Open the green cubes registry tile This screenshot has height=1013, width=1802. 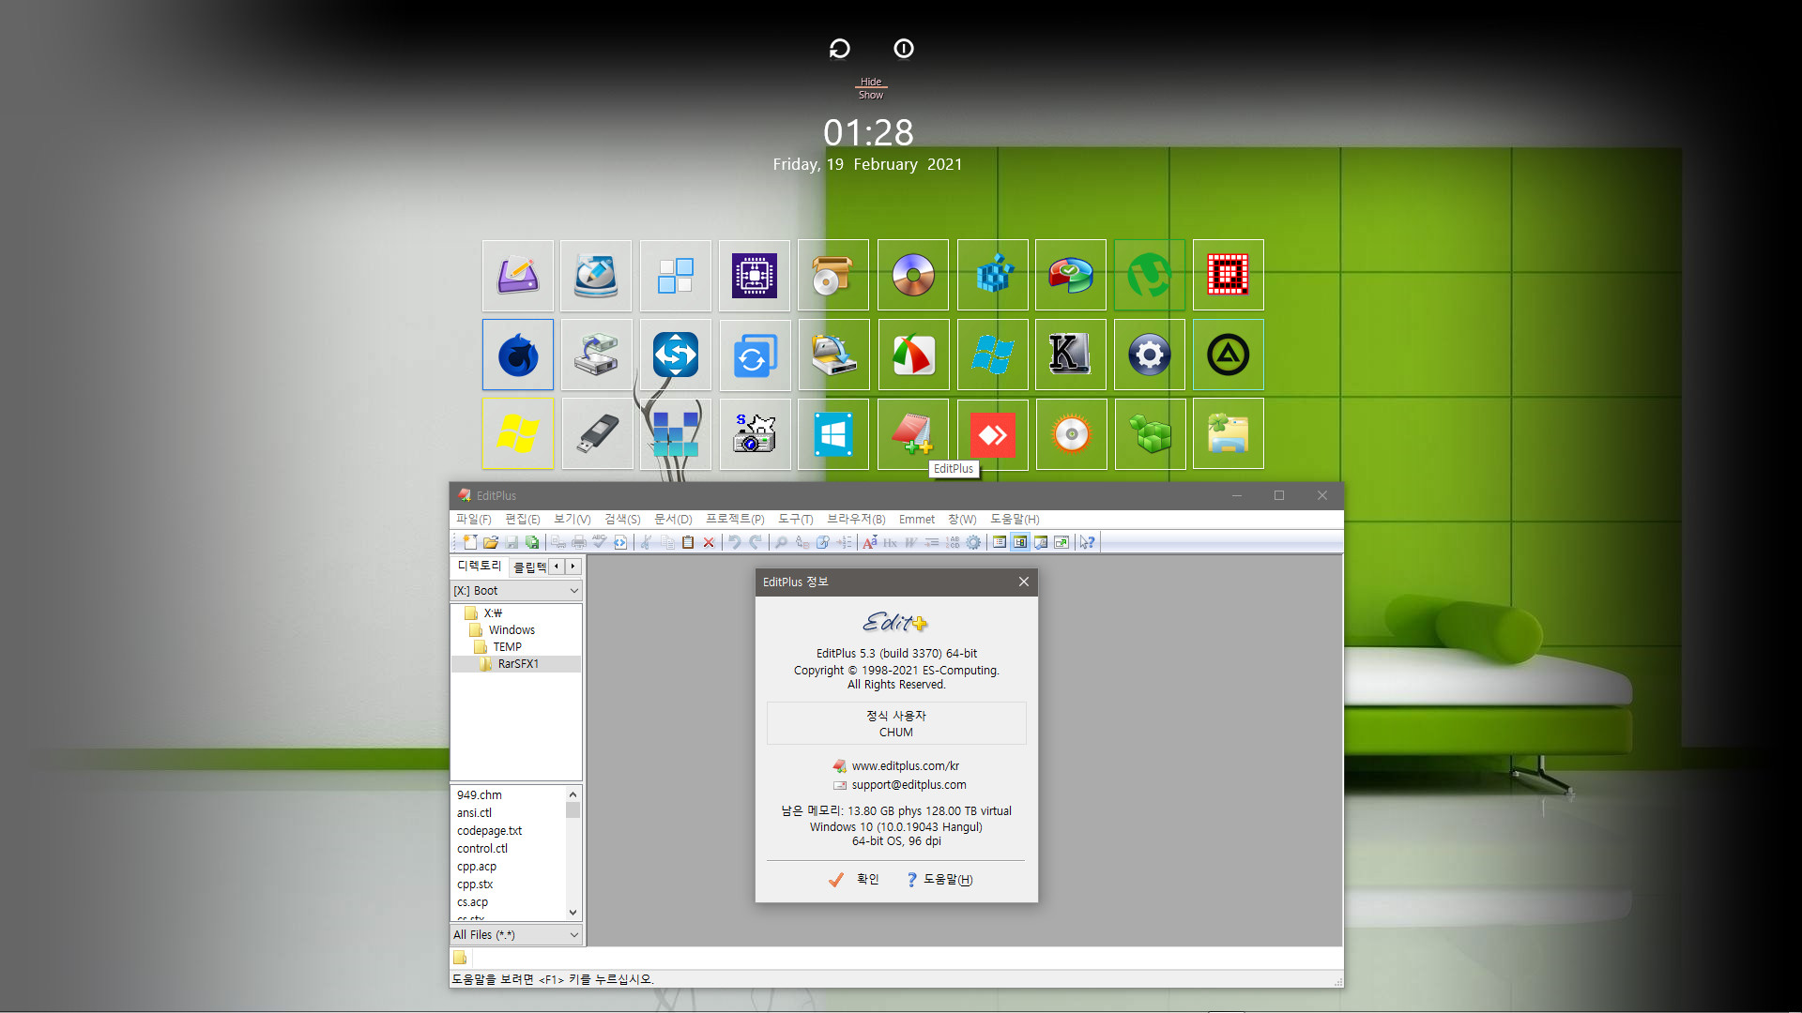[1150, 434]
